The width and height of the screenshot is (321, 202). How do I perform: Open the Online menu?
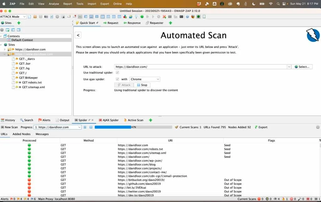(x=117, y=4)
